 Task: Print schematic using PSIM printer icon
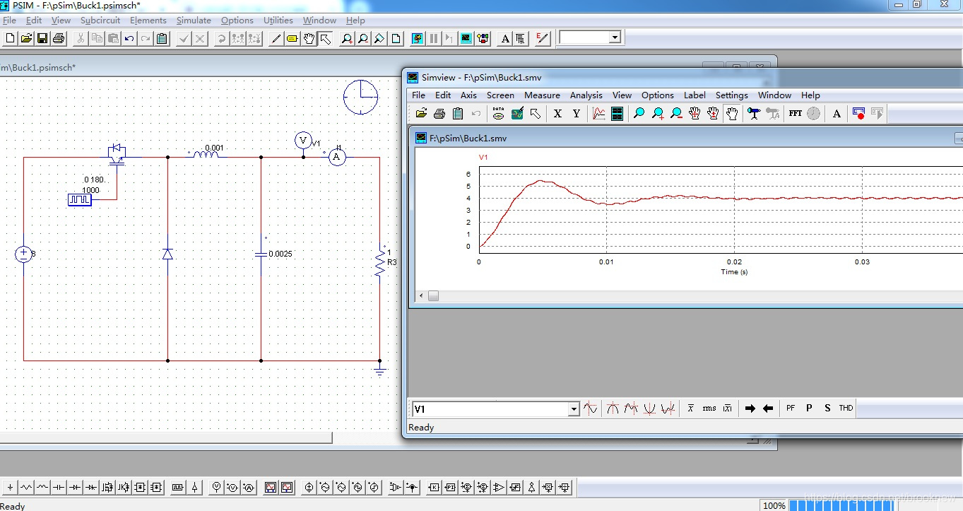tap(59, 38)
